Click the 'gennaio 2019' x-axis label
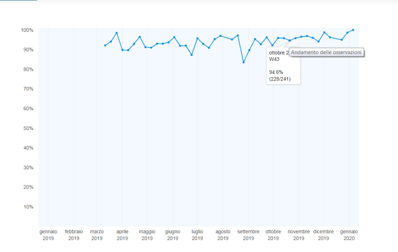The height and width of the screenshot is (252, 398). click(x=49, y=235)
